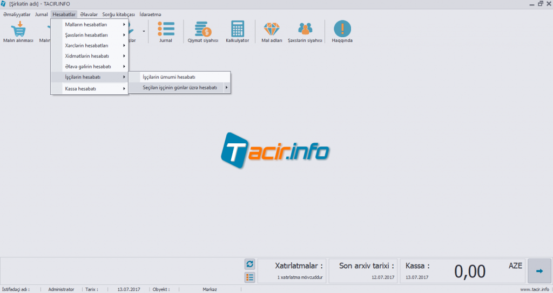This screenshot has width=553, height=293.
Task: Select İşçilərin ümumi hesabatı menu entry
Action: (168, 77)
